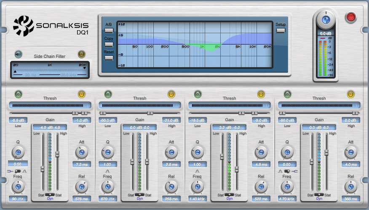
Task: Toggle the red master power button
Action: (x=350, y=17)
